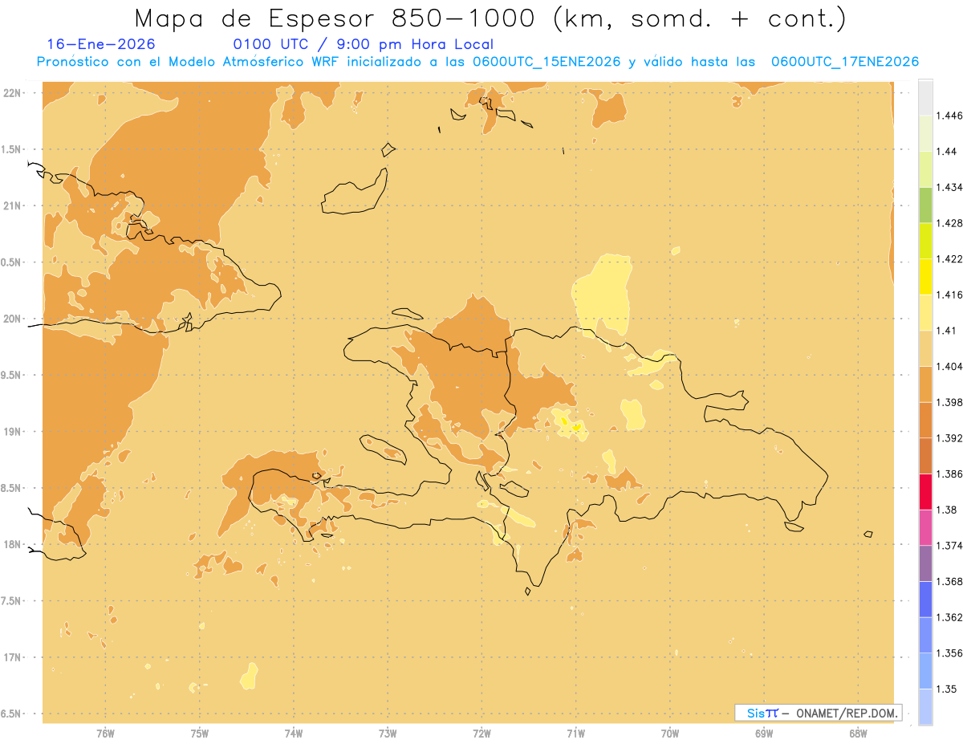The height and width of the screenshot is (744, 963).
Task: Click the 'Modelo Atmosferico WRF' text
Action: tap(259, 62)
